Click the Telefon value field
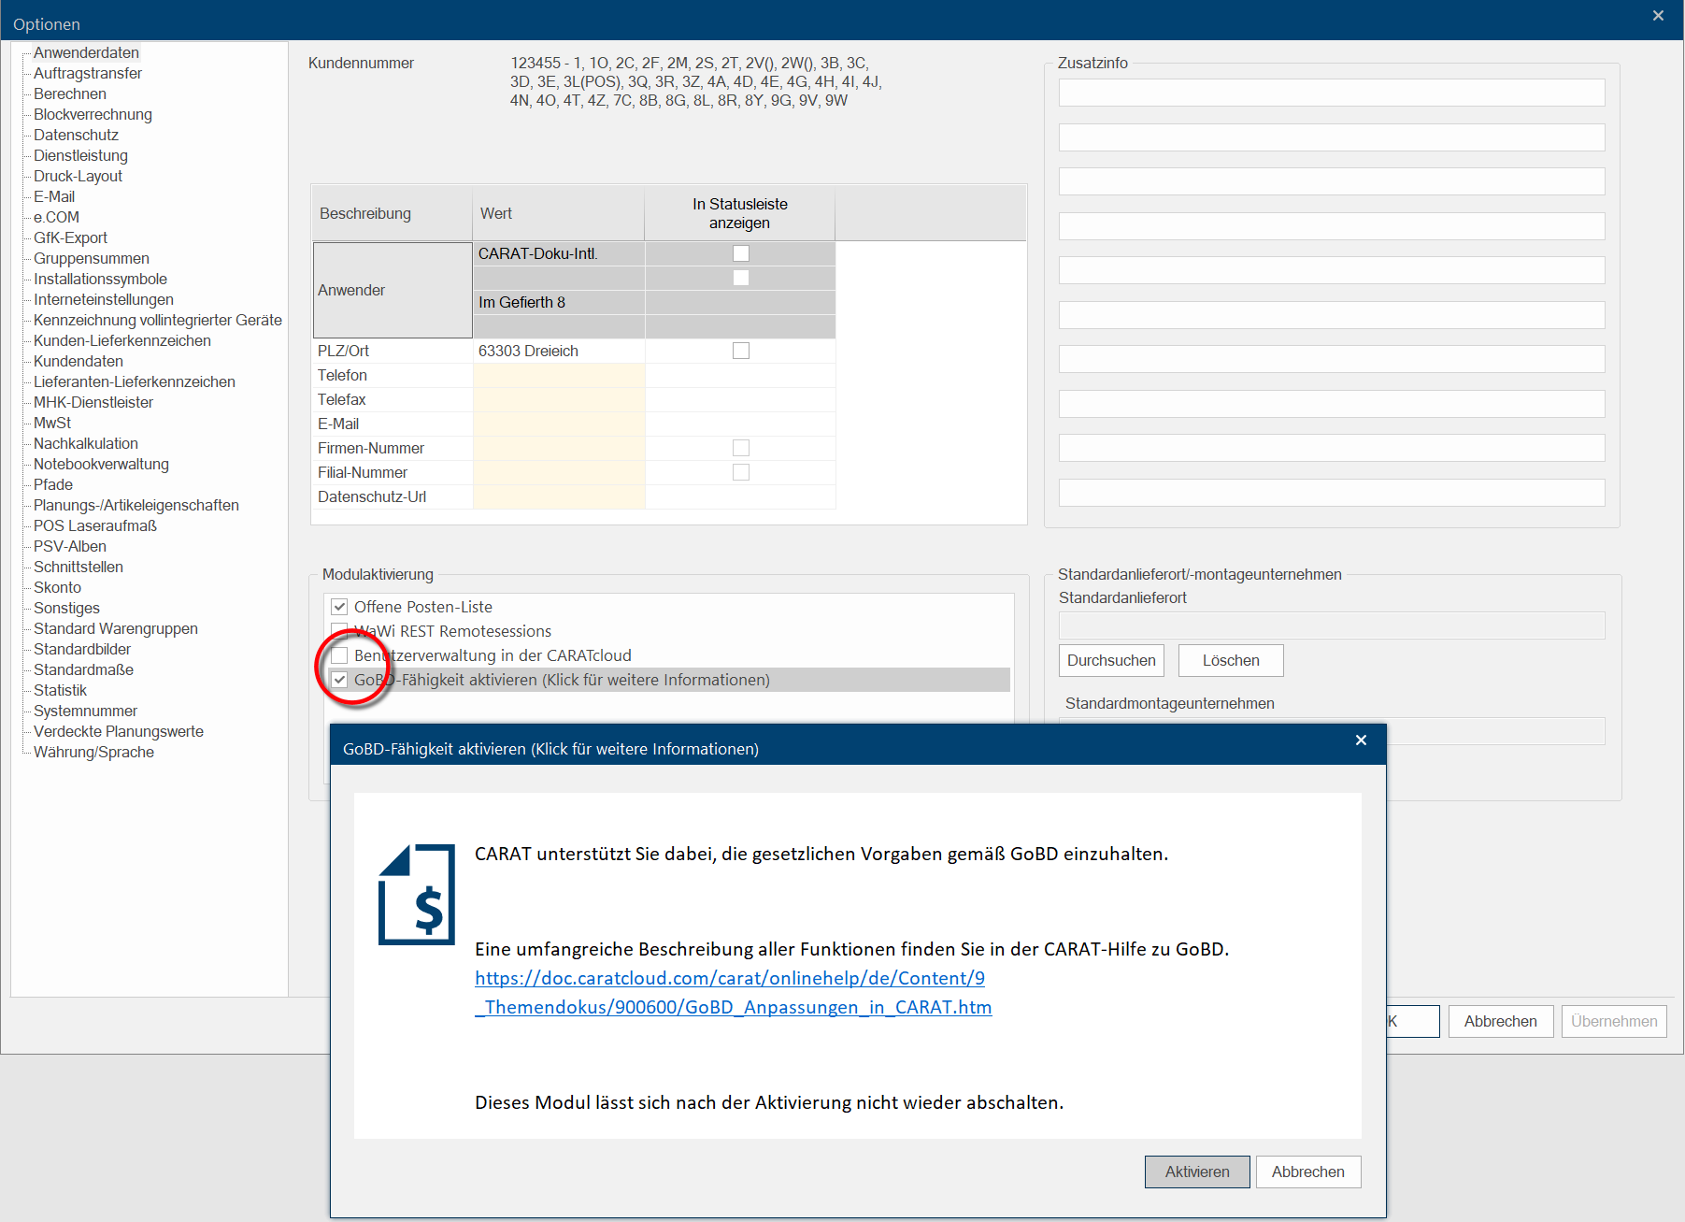Image resolution: width=1685 pixels, height=1222 pixels. [559, 375]
